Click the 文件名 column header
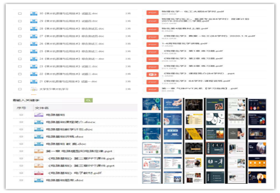Viewport: 280px width, 193px height. 41,108
